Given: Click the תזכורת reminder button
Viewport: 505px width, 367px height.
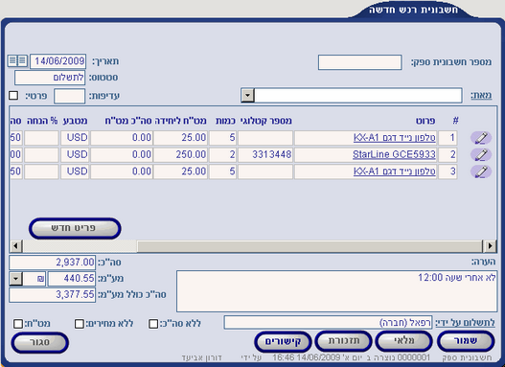Looking at the screenshot, I should click(x=344, y=341).
